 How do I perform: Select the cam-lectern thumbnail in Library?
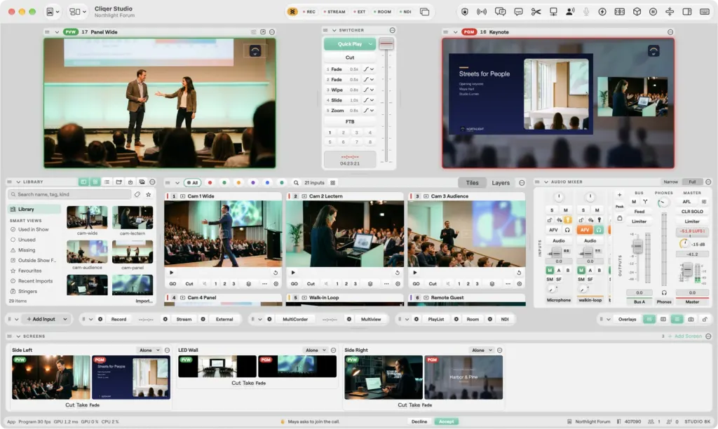(133, 217)
